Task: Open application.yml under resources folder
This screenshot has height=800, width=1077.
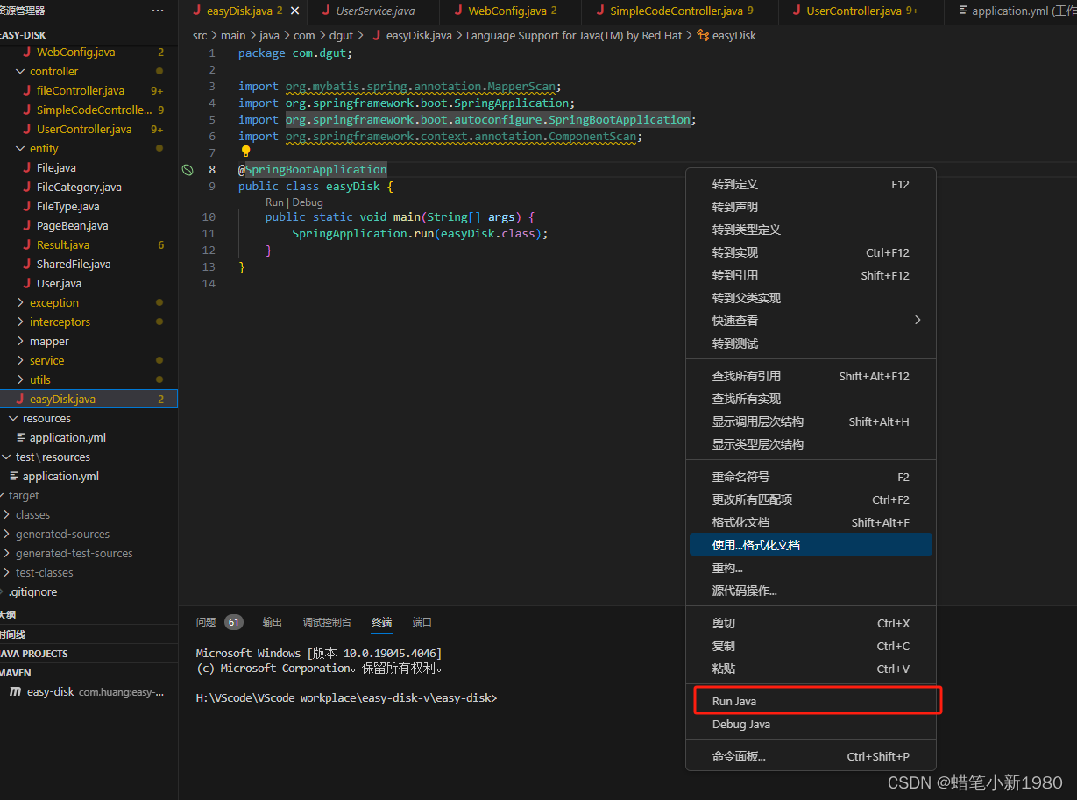Action: click(x=67, y=438)
